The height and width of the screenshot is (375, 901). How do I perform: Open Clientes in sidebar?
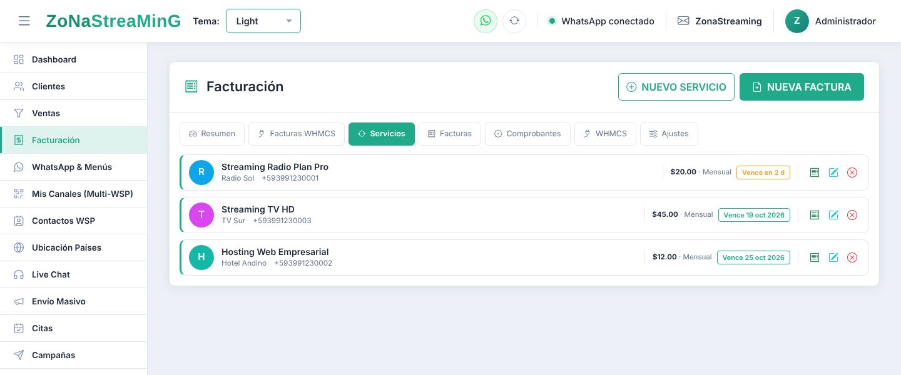click(74, 86)
